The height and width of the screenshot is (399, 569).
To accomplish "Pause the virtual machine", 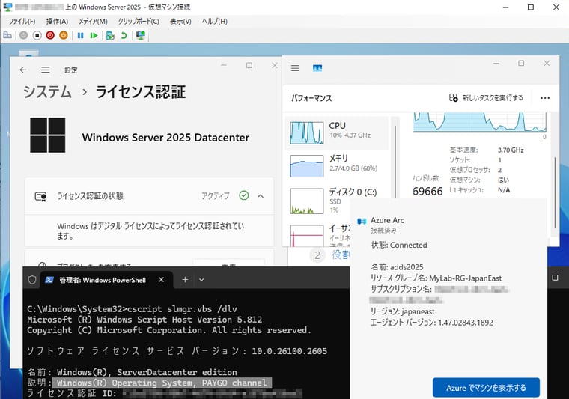I will 81,35.
